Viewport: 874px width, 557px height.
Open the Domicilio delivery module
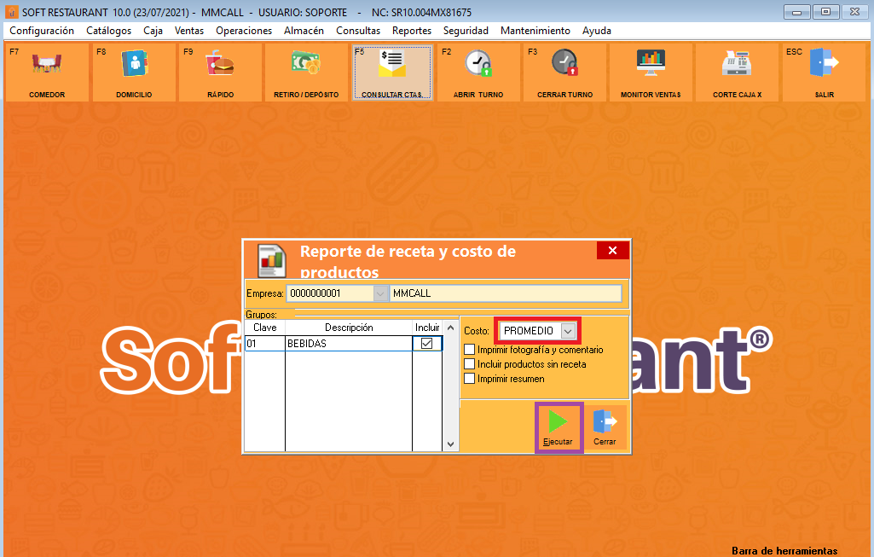click(134, 73)
